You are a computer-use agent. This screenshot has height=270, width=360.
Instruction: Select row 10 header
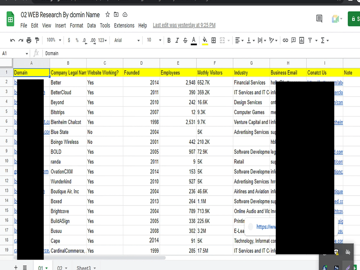tap(6, 161)
